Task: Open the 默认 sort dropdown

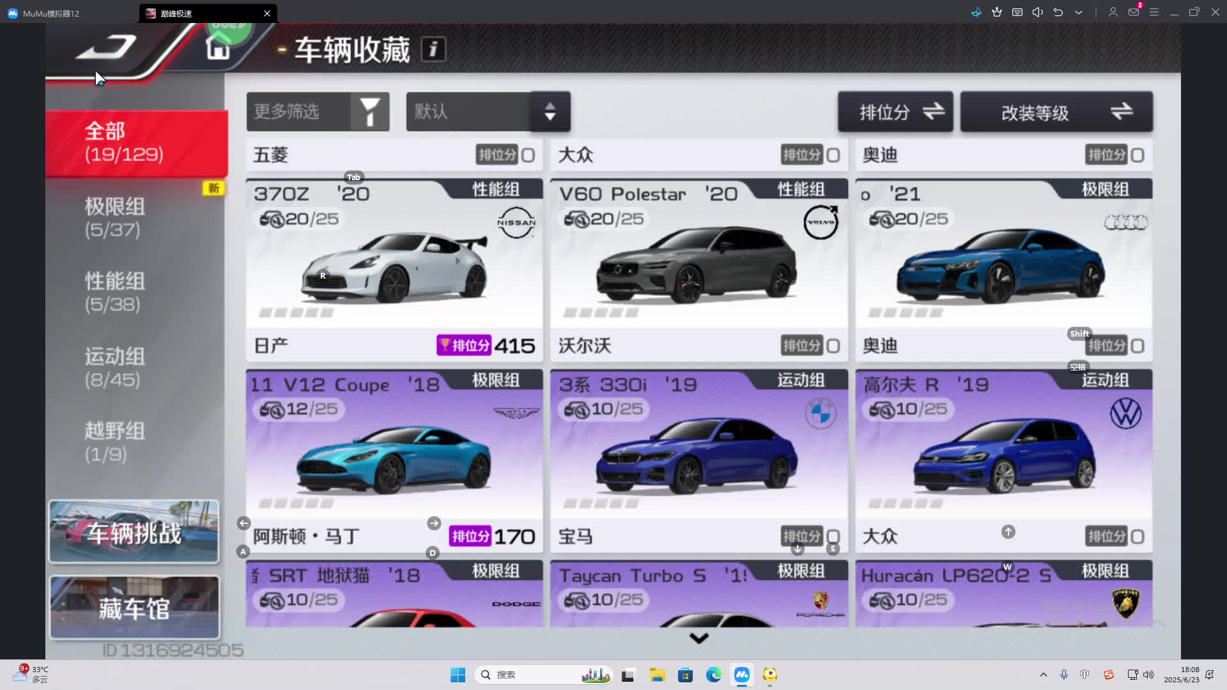Action: click(x=488, y=112)
